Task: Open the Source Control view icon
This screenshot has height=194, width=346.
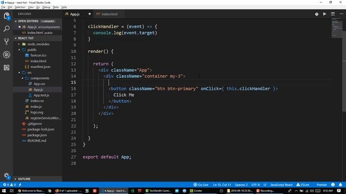Action: pos(6,41)
